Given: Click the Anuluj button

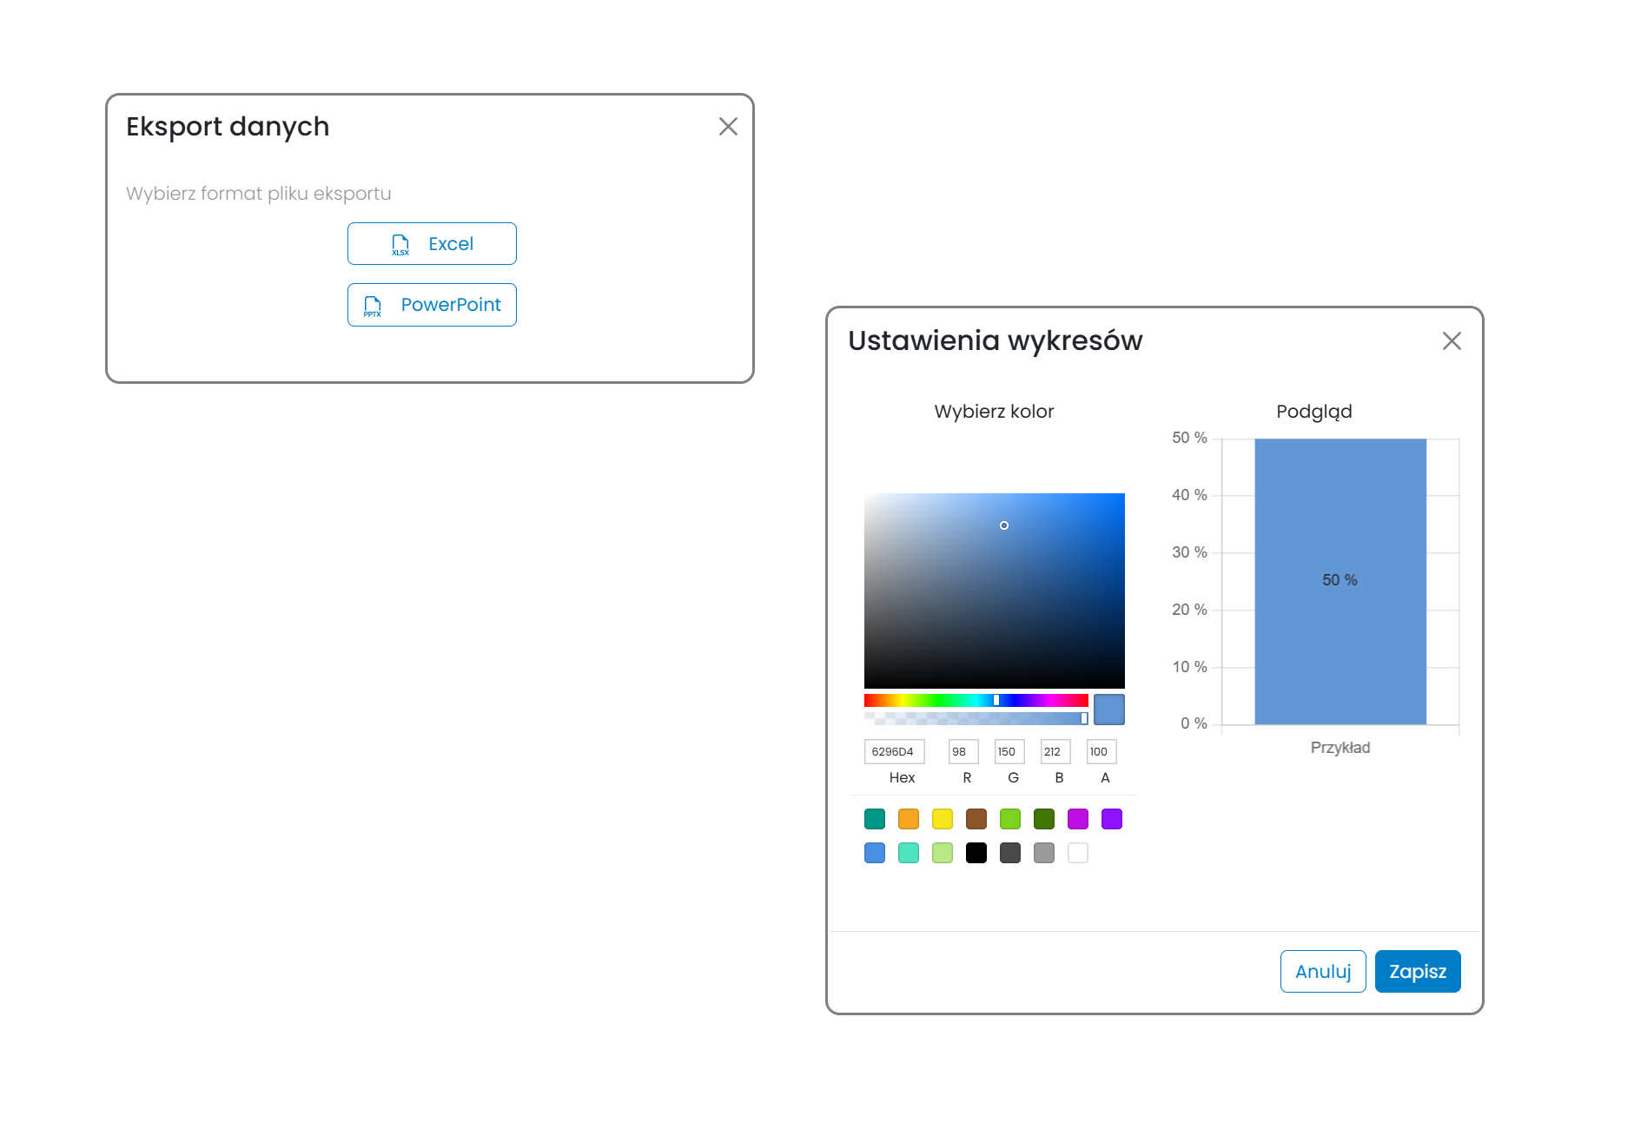Looking at the screenshot, I should pyautogui.click(x=1323, y=971).
